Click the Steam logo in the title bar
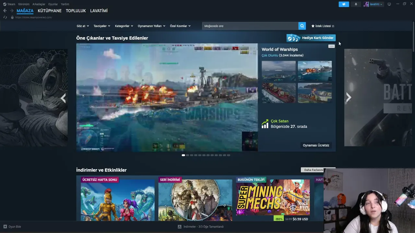 tap(5, 4)
